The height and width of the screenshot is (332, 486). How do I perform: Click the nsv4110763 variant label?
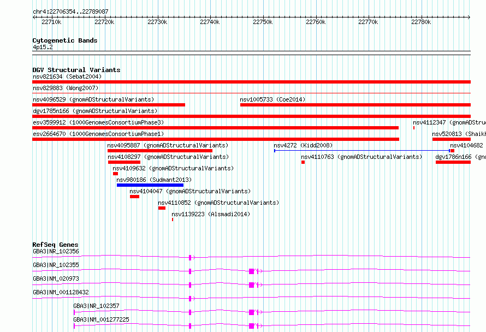coord(361,157)
